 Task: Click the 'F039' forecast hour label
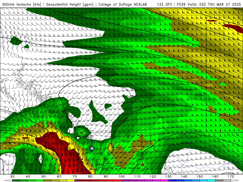[x=181, y=4]
